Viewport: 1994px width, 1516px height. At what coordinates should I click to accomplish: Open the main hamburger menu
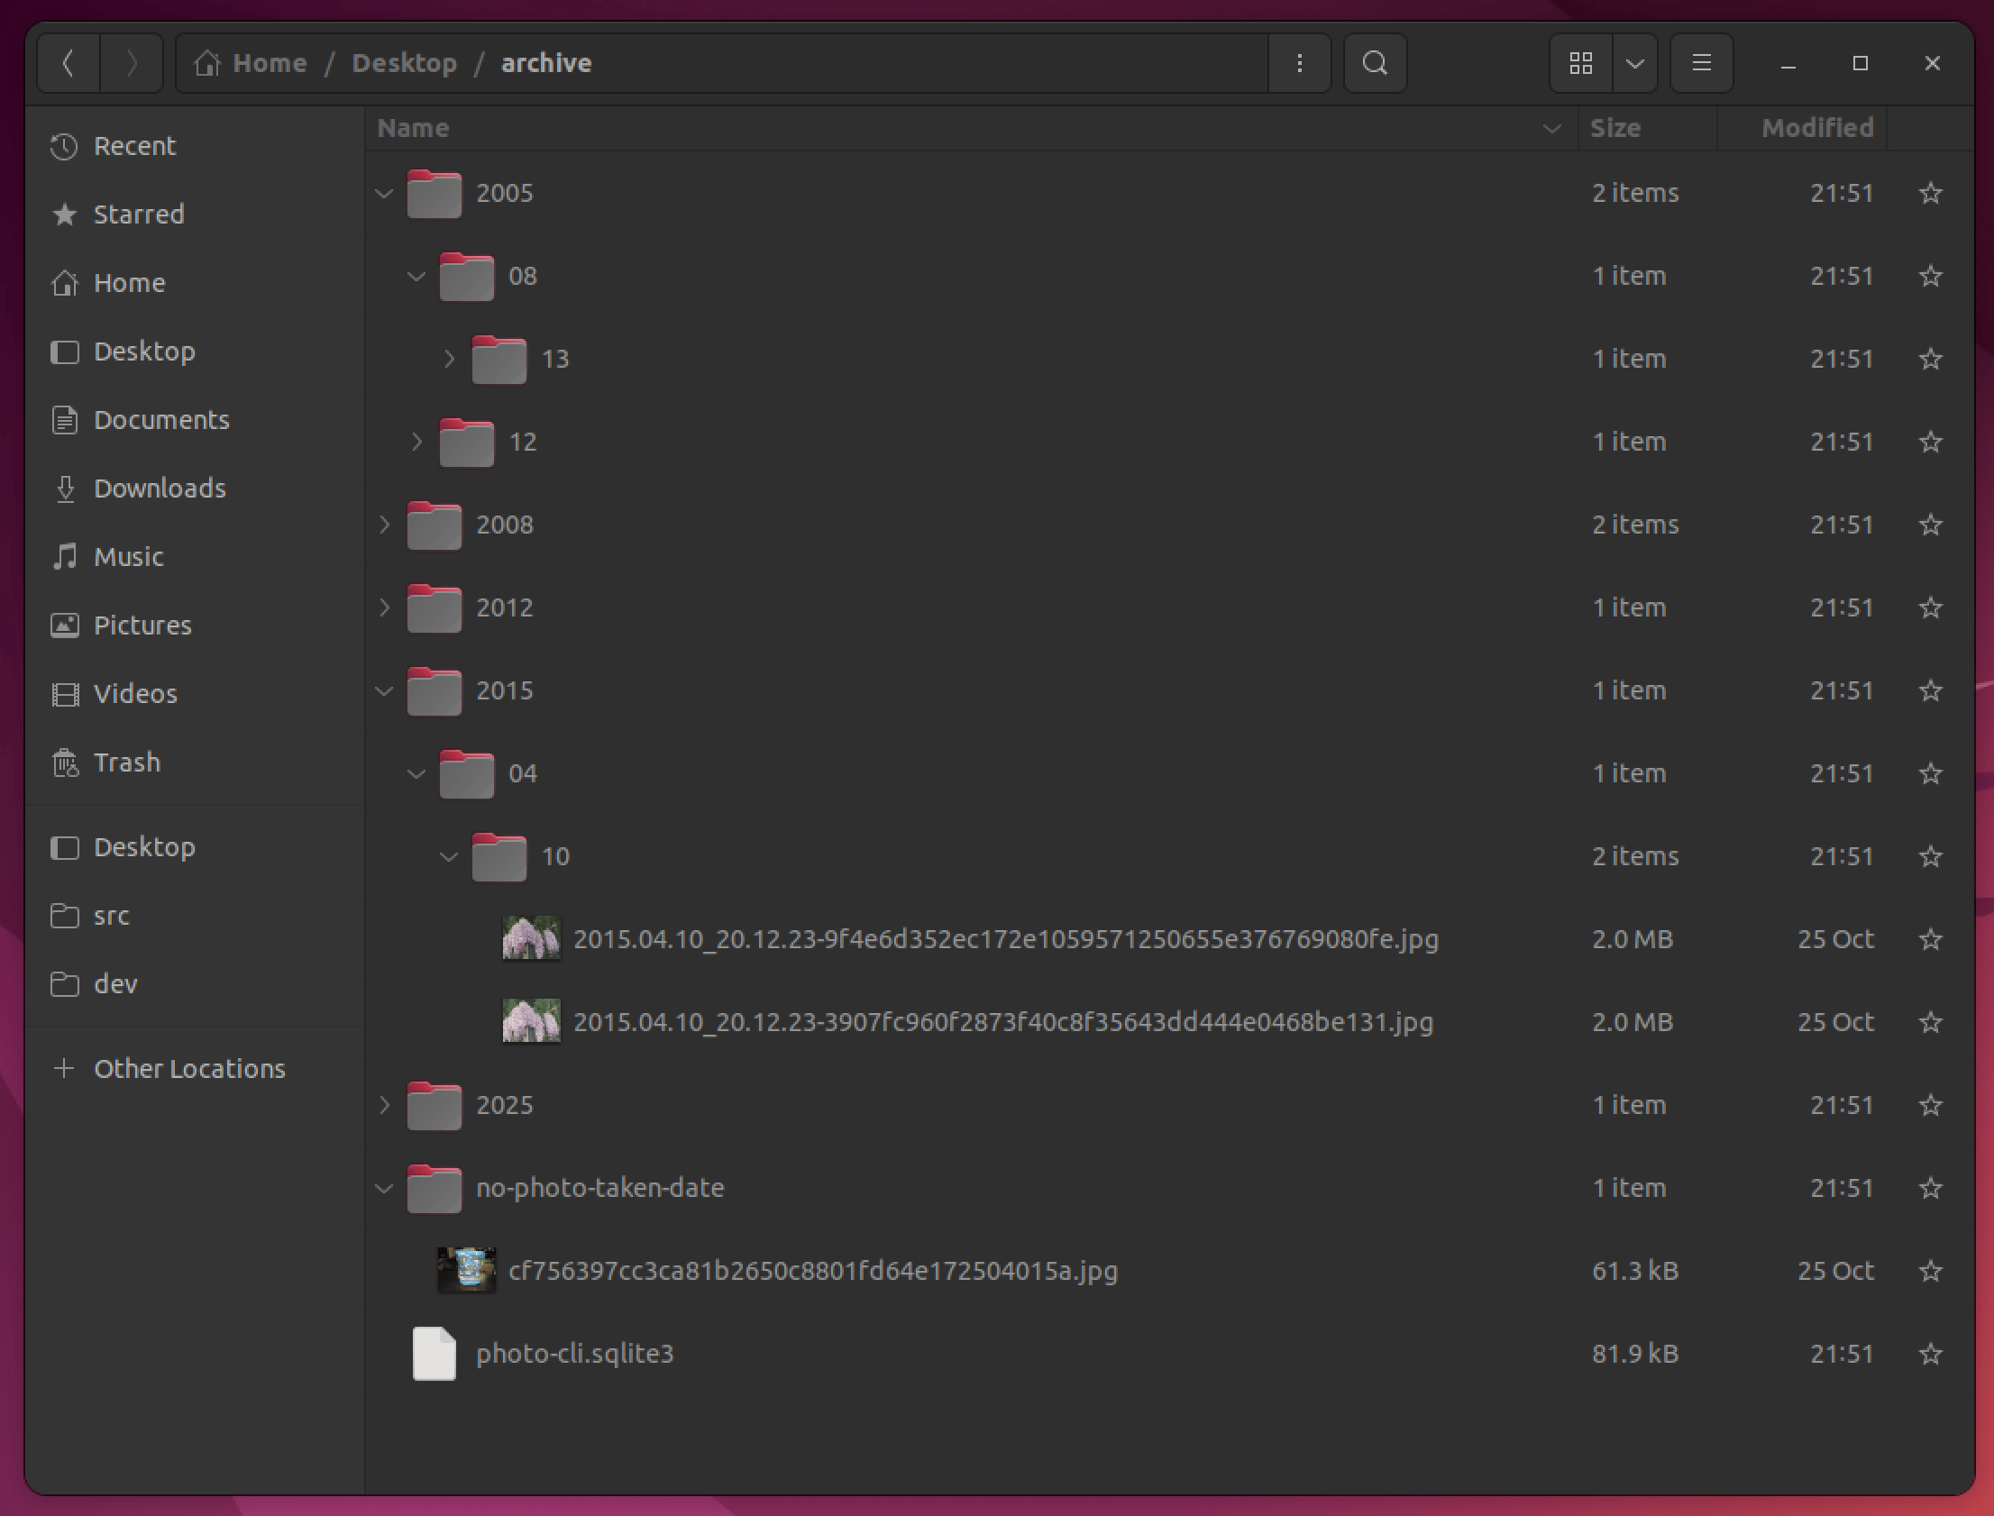click(1702, 63)
